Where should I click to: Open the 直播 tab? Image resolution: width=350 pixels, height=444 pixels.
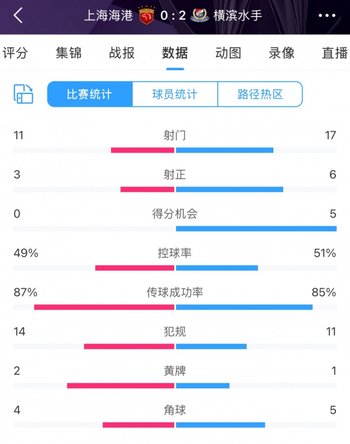point(335,53)
